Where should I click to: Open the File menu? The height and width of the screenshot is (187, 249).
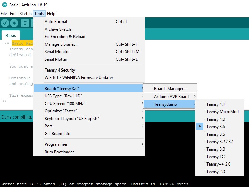[4, 14]
